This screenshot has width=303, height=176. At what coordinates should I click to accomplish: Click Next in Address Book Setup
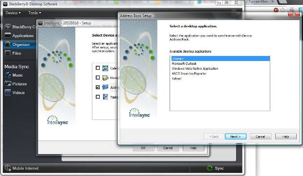tap(236, 137)
